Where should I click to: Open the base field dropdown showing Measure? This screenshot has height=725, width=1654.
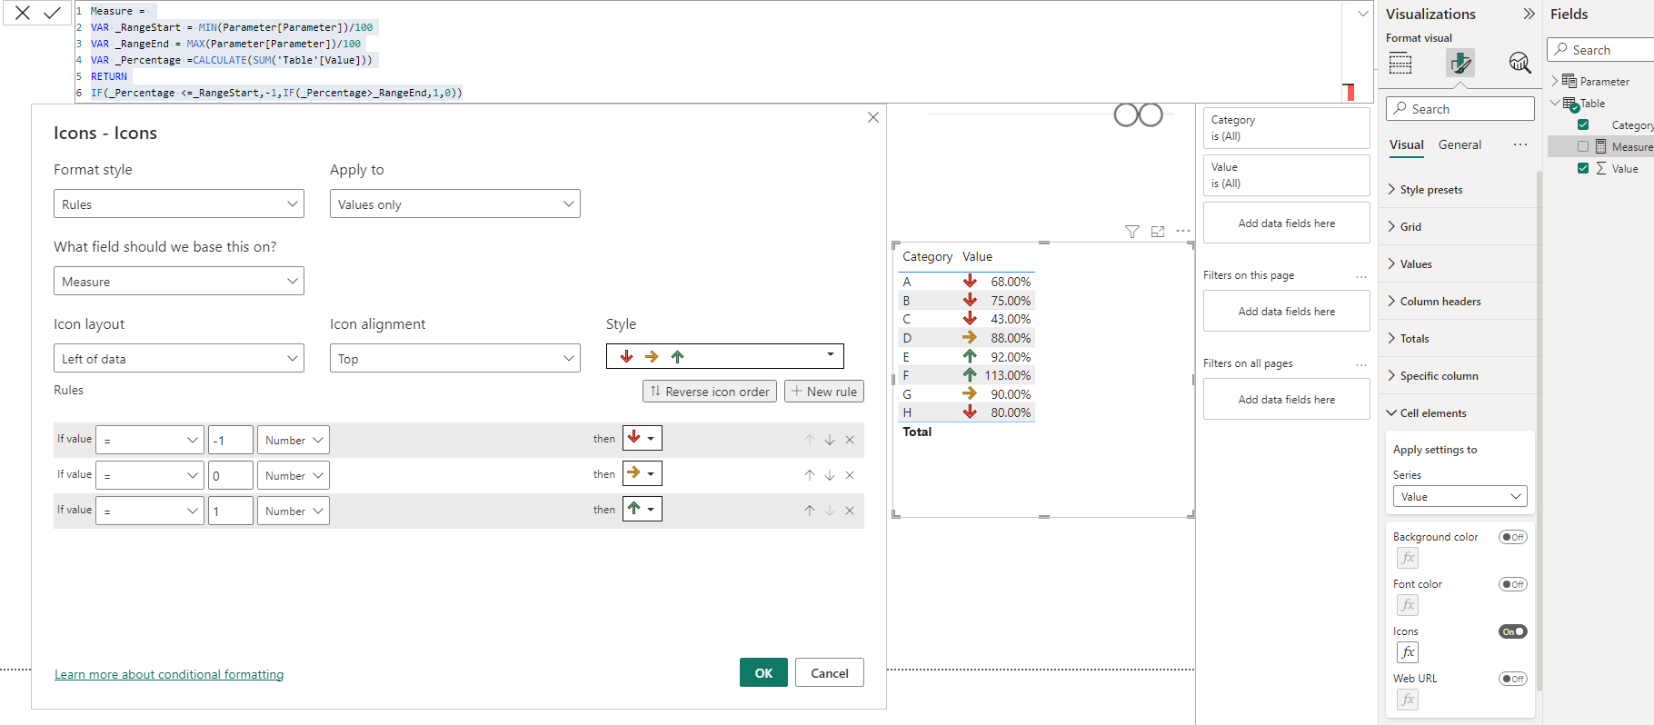point(179,282)
